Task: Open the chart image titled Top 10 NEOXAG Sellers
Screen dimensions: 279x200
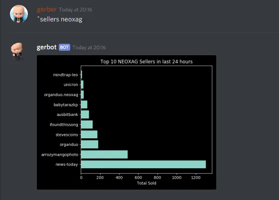Action: 127,122
